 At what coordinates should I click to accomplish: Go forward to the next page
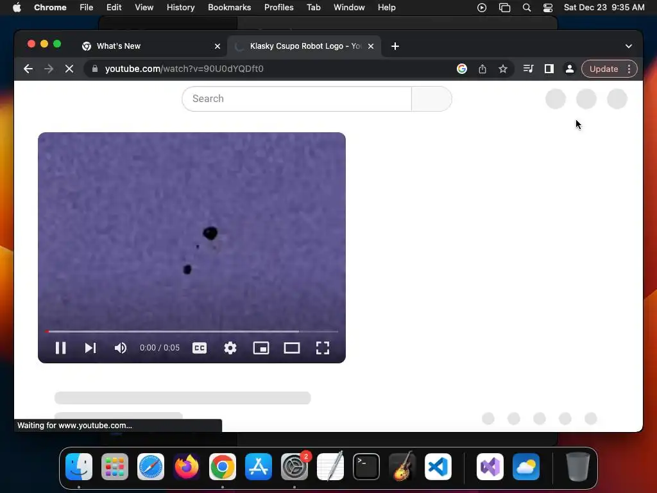pyautogui.click(x=49, y=69)
